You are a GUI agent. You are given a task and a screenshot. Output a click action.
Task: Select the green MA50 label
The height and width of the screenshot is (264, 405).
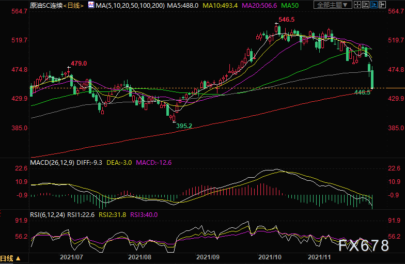289,5
